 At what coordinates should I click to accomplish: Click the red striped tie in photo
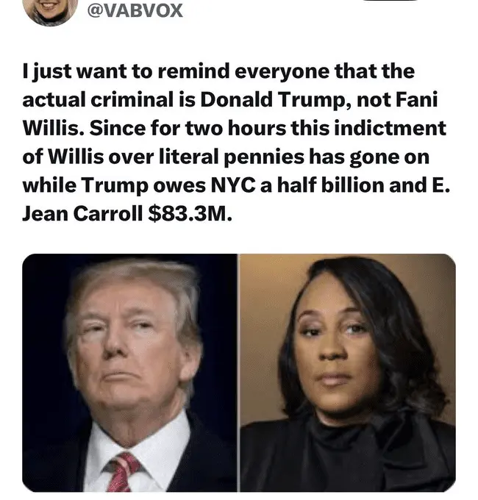[122, 471]
